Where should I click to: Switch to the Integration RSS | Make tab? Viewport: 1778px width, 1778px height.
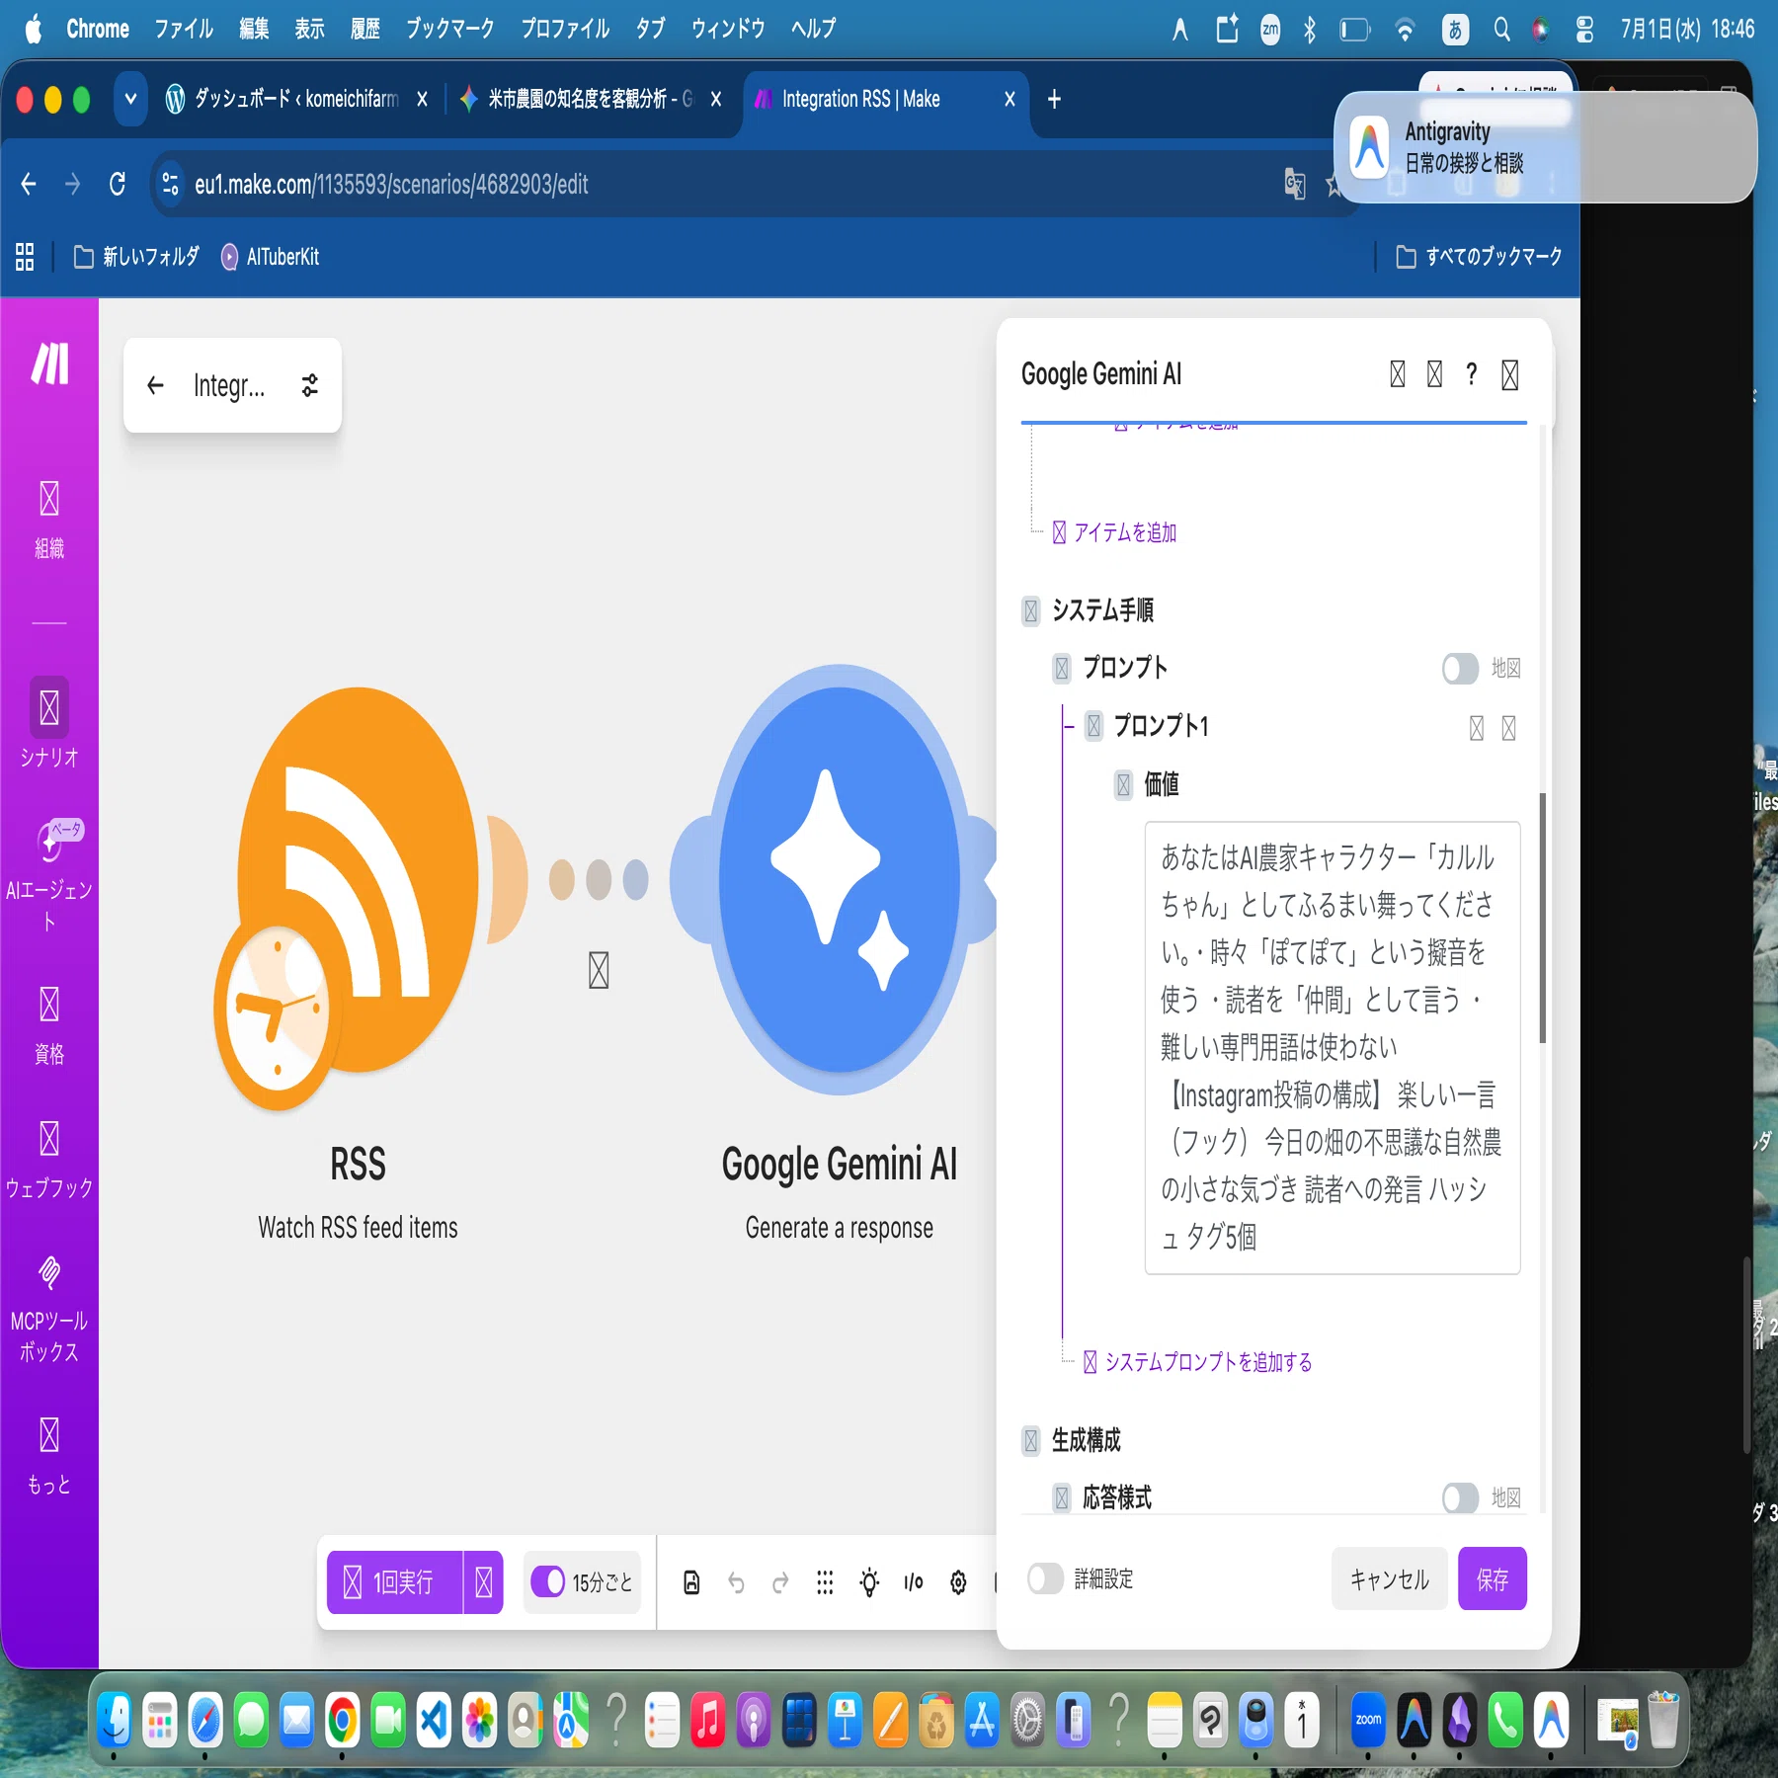point(885,99)
